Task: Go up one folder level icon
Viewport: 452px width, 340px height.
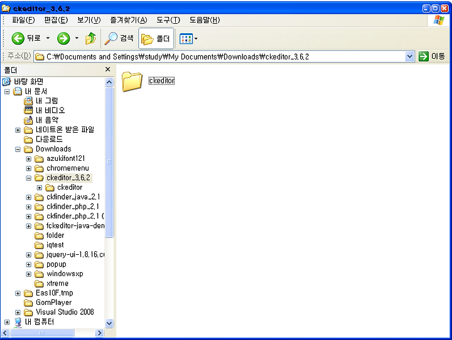Action: (90, 38)
